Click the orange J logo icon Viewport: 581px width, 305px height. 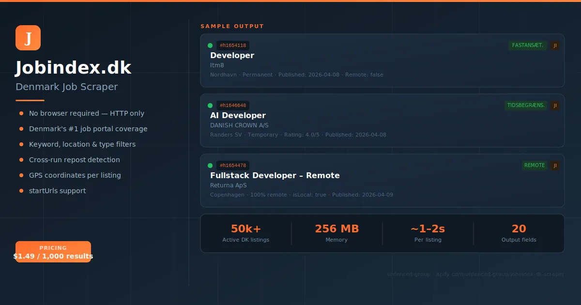click(28, 37)
